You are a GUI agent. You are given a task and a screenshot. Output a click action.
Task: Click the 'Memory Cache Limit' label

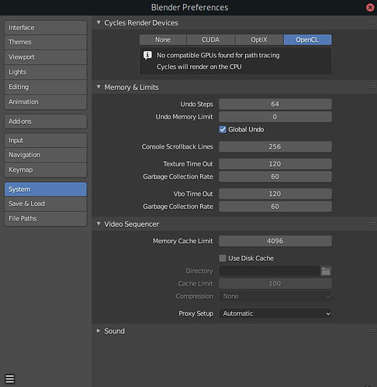click(183, 241)
